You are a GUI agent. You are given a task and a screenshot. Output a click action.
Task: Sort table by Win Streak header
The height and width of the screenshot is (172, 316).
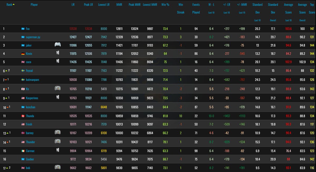coord(181,8)
